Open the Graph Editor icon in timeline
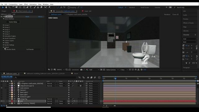199x112 pixels. coord(99,77)
